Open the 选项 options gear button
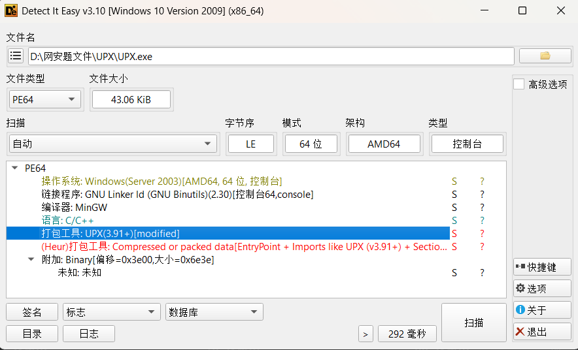This screenshot has height=350, width=578. pyautogui.click(x=542, y=289)
